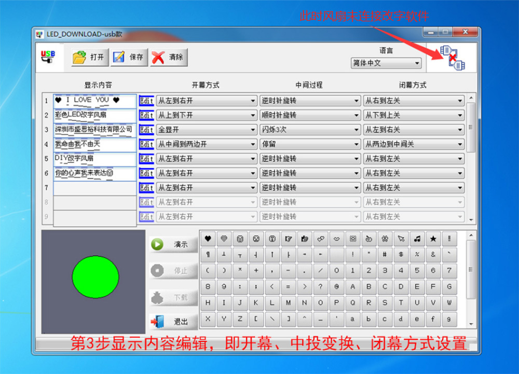The width and height of the screenshot is (519, 374).
Task: Insert the right arrow symbol
Action: (x=305, y=254)
